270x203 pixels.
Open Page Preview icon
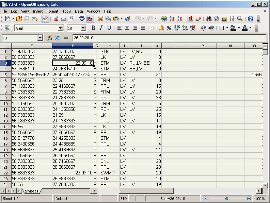tap(71, 19)
